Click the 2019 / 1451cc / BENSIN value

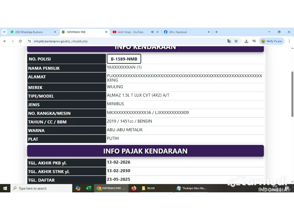pyautogui.click(x=129, y=121)
